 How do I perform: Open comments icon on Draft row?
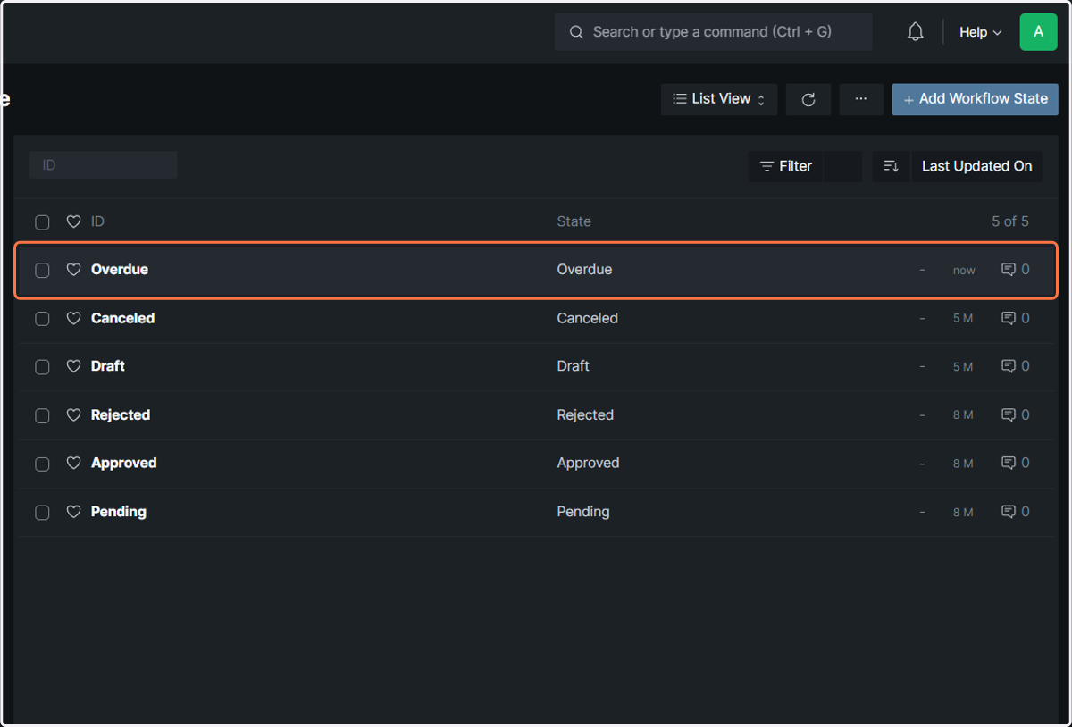point(1008,366)
